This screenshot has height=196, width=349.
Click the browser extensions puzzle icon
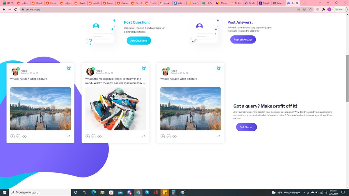323,9
